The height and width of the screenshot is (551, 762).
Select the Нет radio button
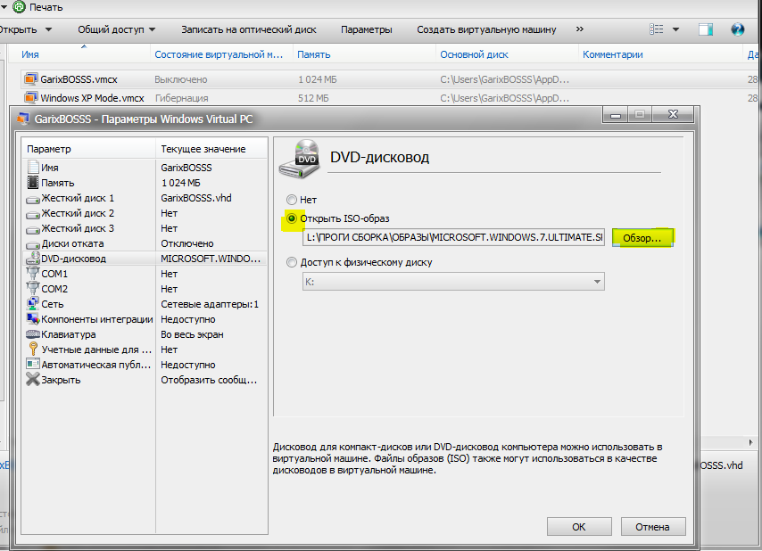click(292, 200)
